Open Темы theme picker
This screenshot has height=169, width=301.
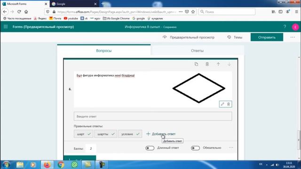235,38
